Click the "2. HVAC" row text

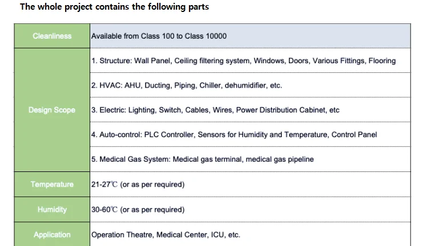[186, 85]
